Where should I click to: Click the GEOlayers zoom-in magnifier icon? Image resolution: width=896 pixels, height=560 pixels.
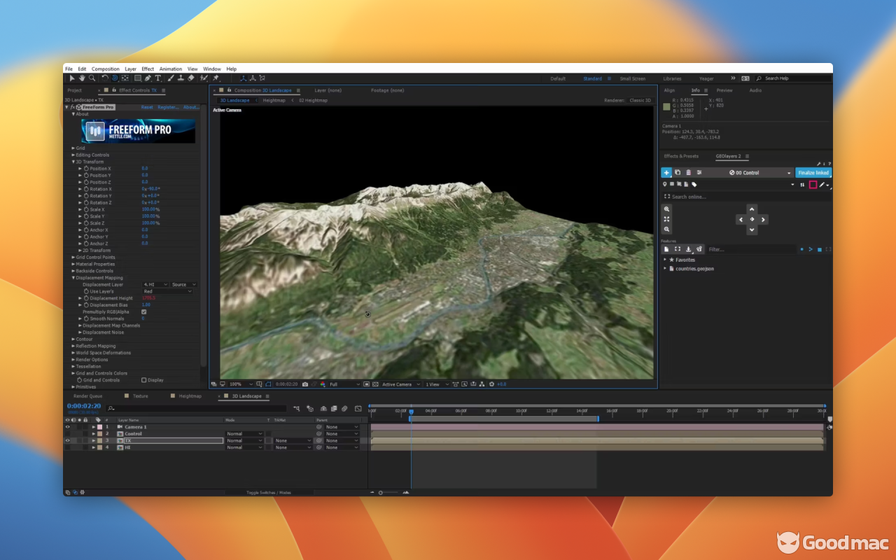[x=666, y=209]
